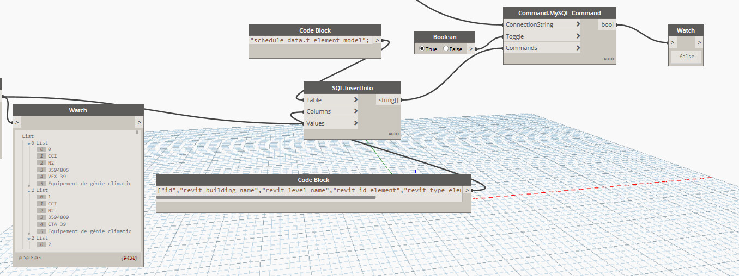Click the @L3 level label in Watch footer
The height and width of the screenshot is (276, 739).
coord(22,258)
